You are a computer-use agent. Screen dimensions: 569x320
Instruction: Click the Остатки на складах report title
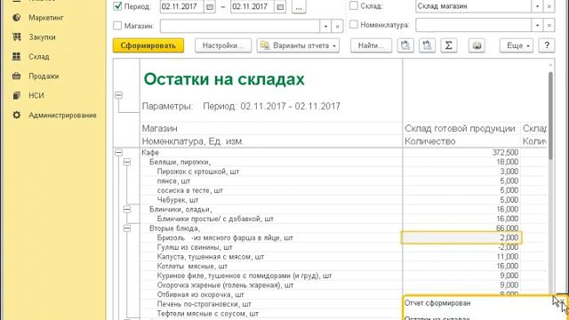224,79
